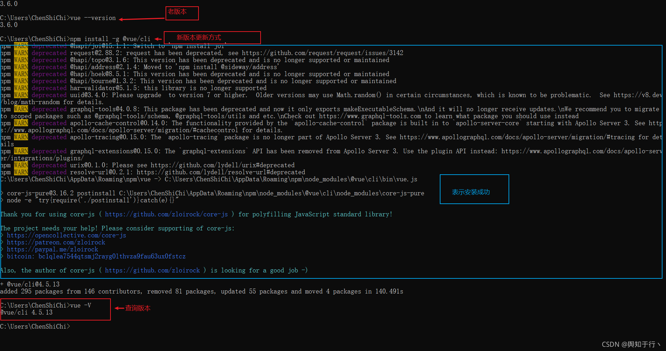Click the vue.js symlink path line
The width and height of the screenshot is (666, 351).
209,179
